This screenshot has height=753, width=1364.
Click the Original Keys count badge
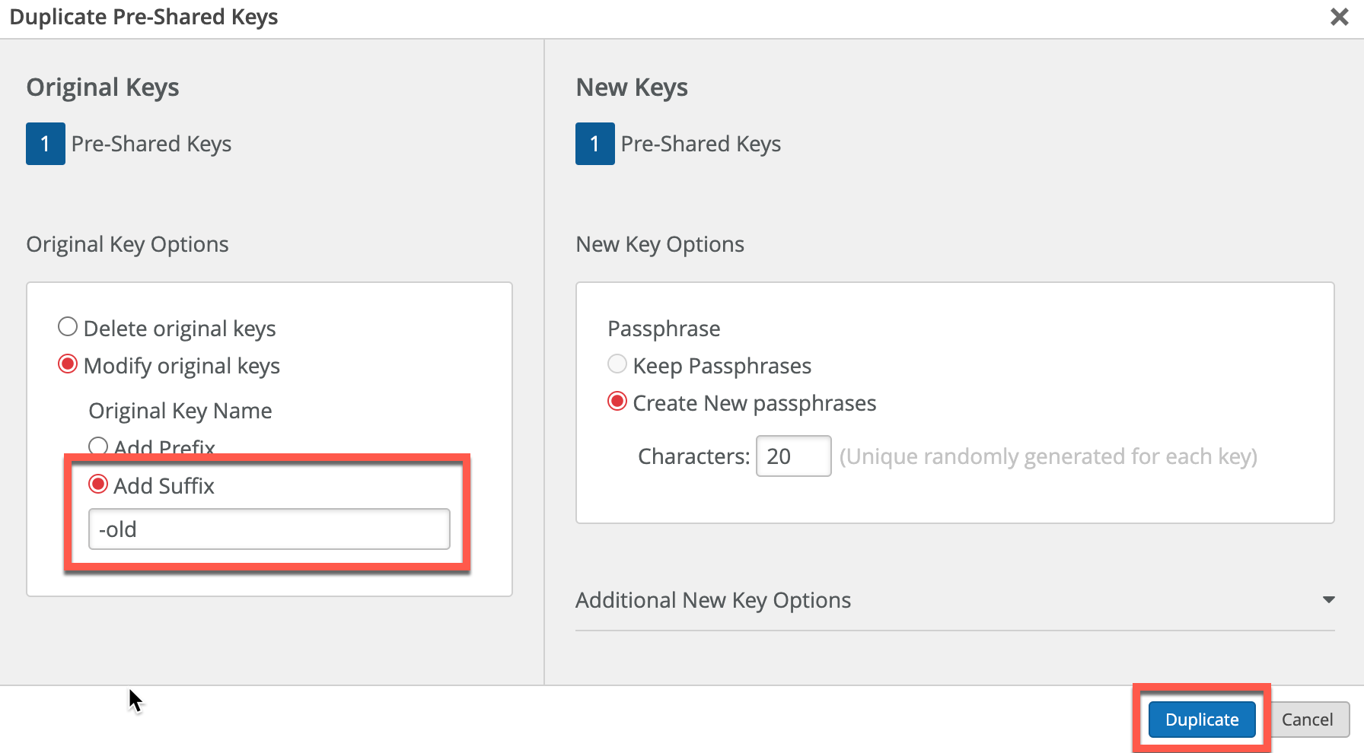[x=46, y=144]
